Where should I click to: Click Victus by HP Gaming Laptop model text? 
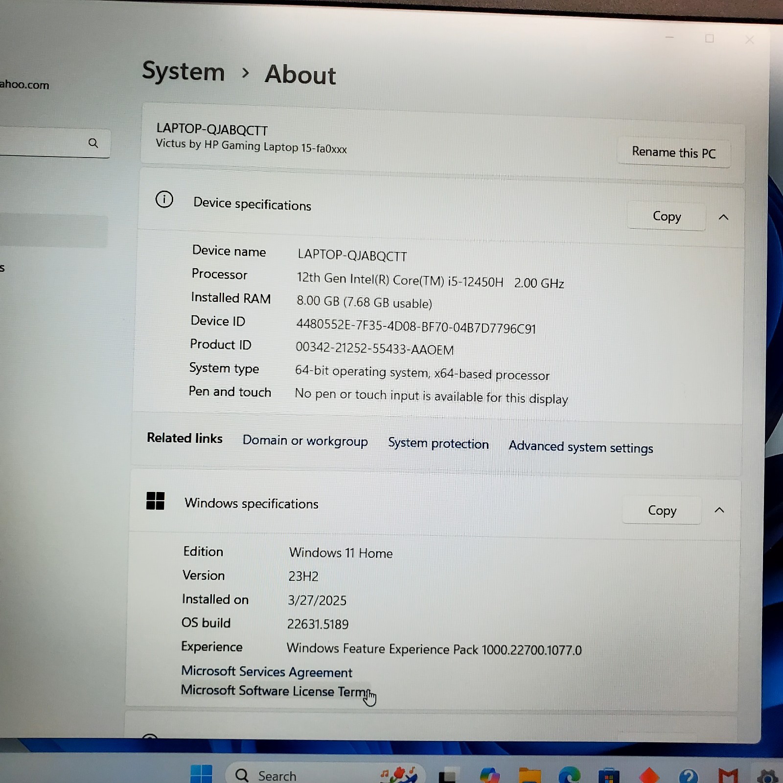251,146
